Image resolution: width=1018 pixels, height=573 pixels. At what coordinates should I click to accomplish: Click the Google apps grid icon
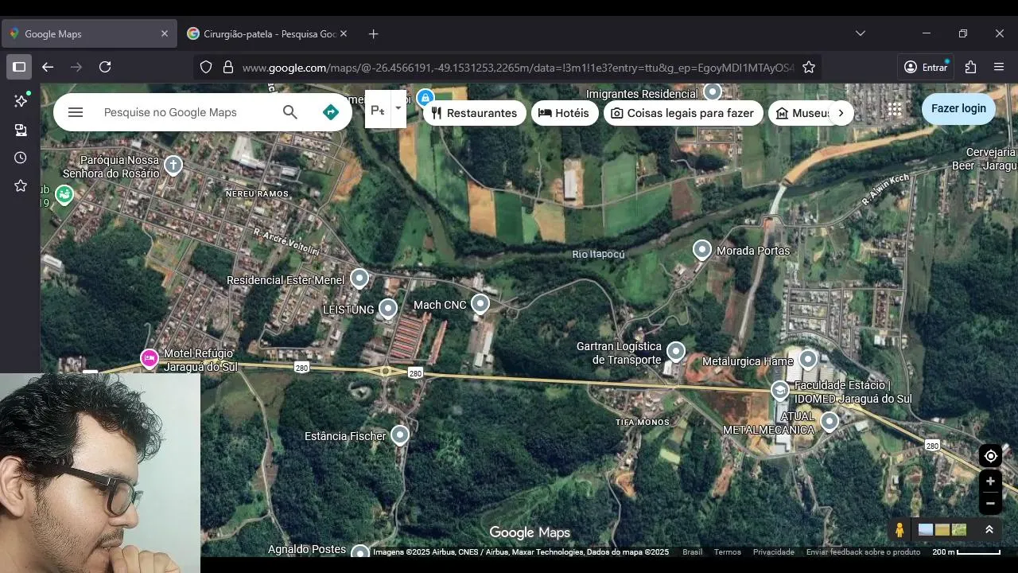895,109
